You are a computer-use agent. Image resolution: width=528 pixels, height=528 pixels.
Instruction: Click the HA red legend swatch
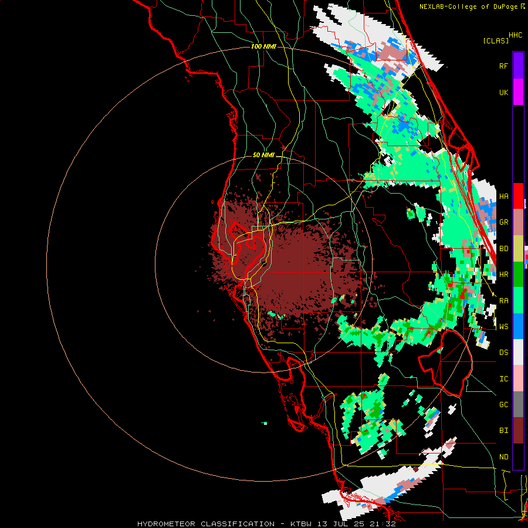pos(518,196)
